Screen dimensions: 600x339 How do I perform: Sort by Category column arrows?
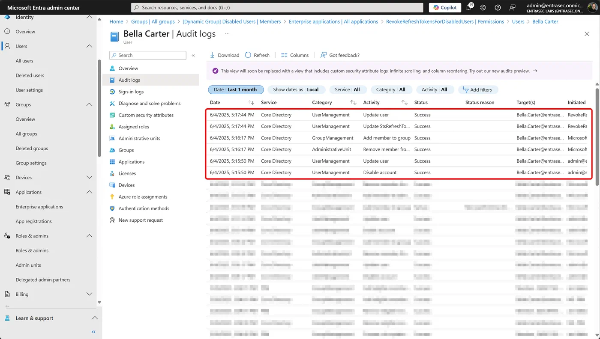[x=354, y=103]
